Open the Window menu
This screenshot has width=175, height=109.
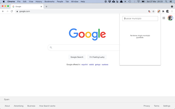pos(75,2)
